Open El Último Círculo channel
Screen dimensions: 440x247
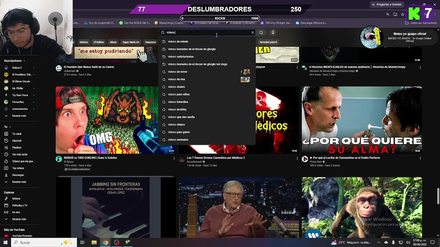tap(21, 81)
